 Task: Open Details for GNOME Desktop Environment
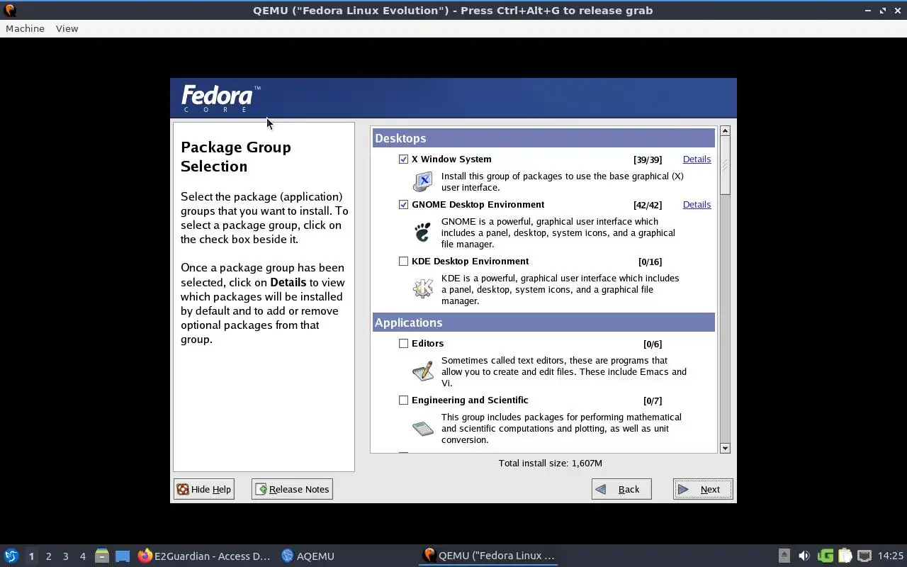pyautogui.click(x=697, y=205)
